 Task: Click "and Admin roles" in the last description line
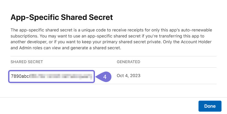coord(25,48)
